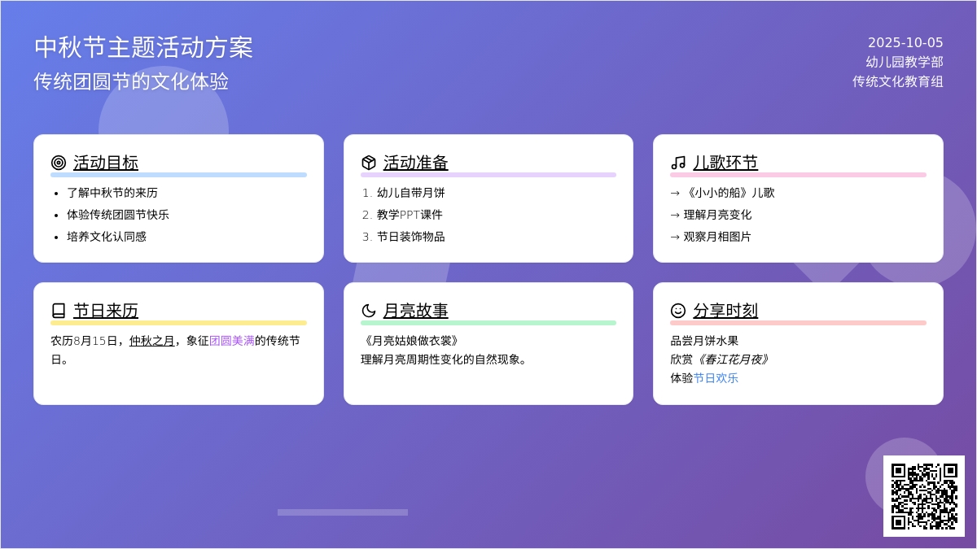This screenshot has width=977, height=549.
Task: Click the purple 团圆美满 highlighted text
Action: [232, 341]
